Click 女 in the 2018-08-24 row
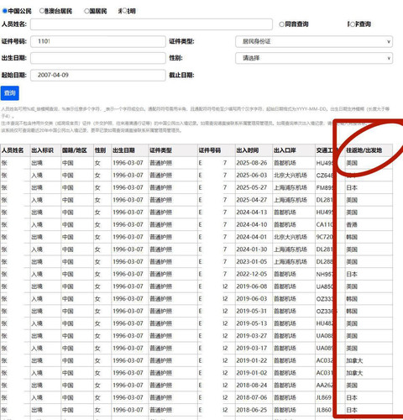403x420 pixels. 97,385
